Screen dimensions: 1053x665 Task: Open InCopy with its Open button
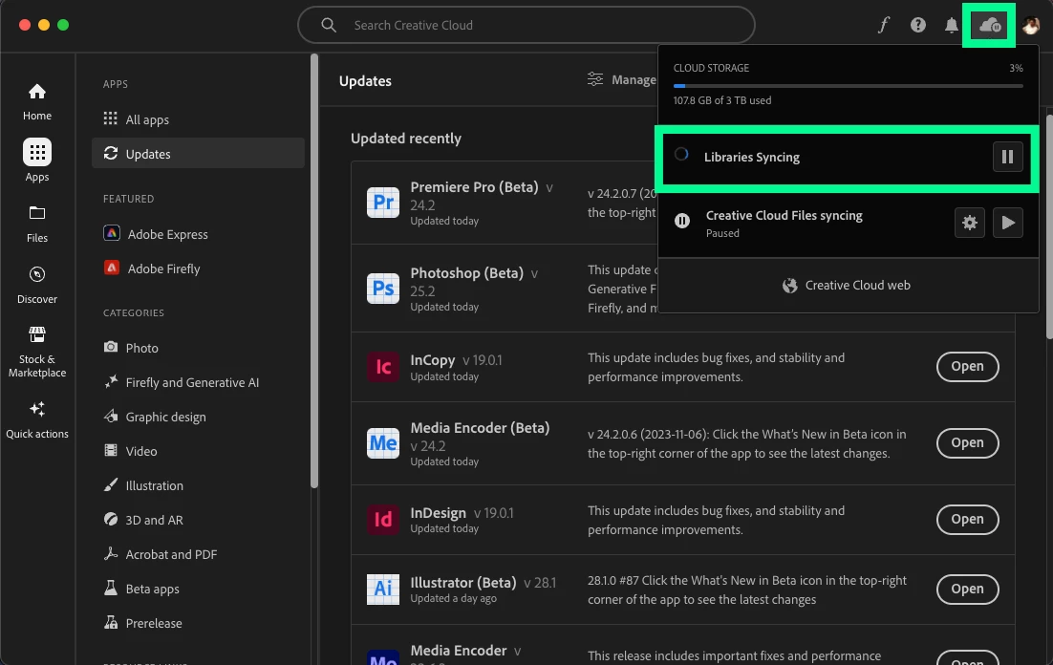tap(967, 367)
